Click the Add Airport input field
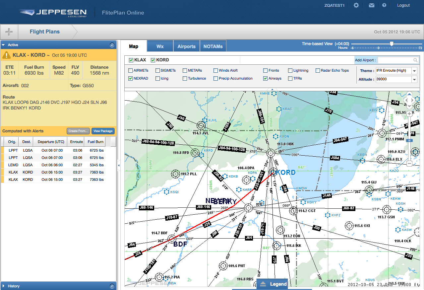424x290 pixels. tap(394, 60)
